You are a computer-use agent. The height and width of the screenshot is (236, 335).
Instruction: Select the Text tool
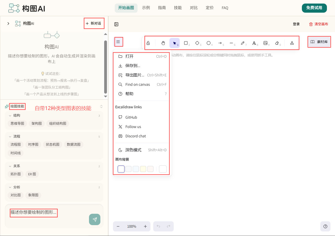(x=254, y=43)
